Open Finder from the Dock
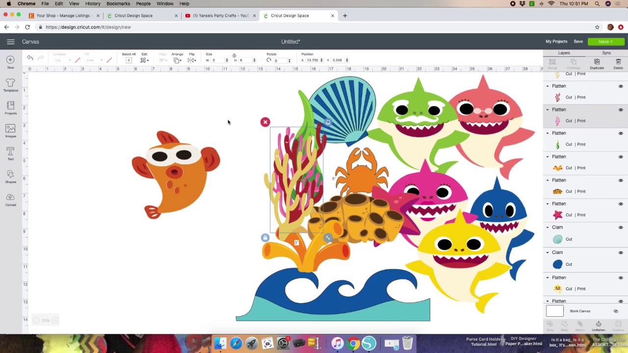The height and width of the screenshot is (353, 628). [x=220, y=344]
